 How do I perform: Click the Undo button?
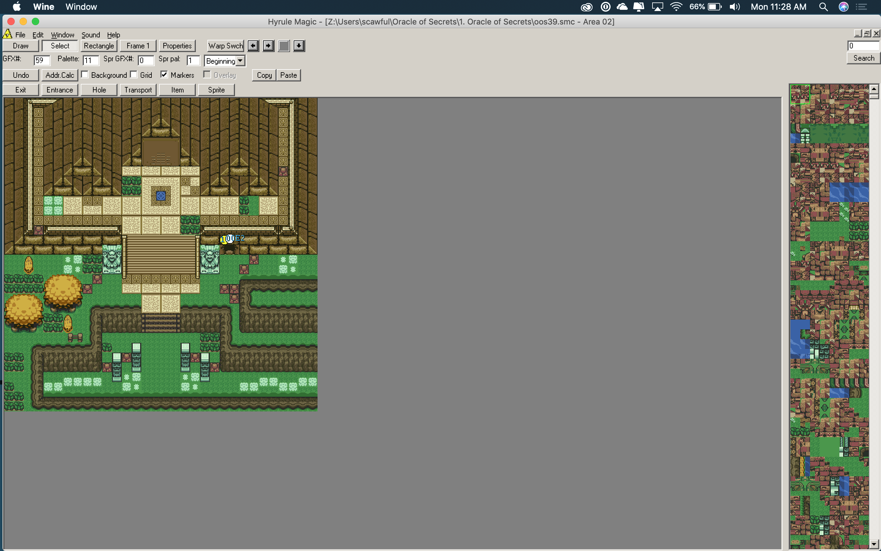click(21, 75)
